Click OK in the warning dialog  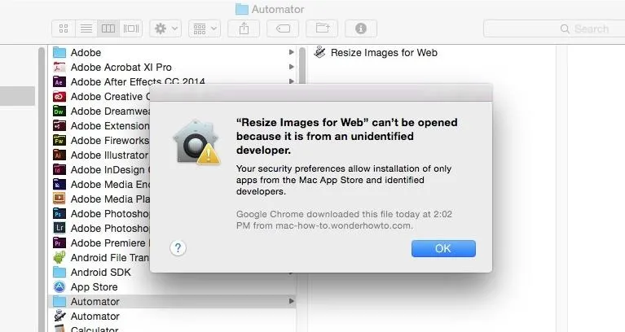click(443, 248)
